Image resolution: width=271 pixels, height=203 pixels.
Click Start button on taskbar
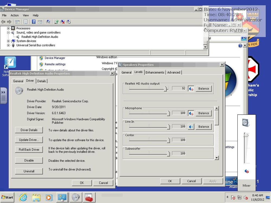pos(7,197)
